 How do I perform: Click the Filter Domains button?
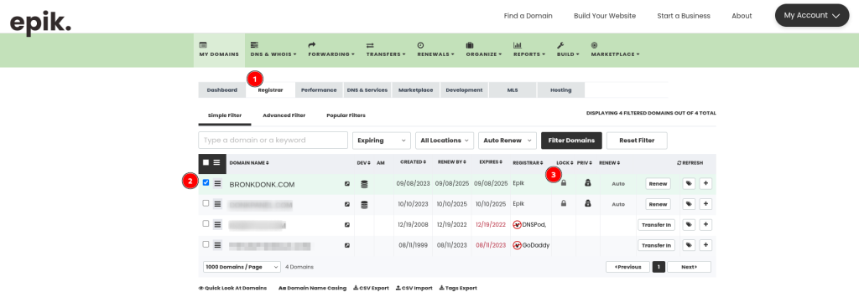[x=571, y=141]
